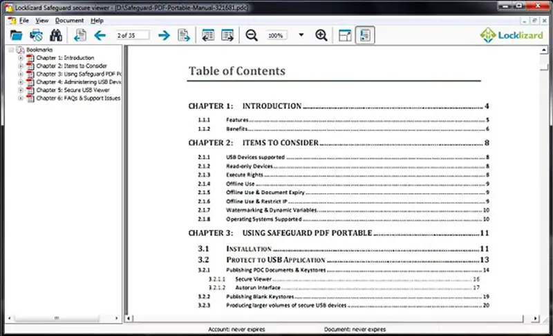Expand Chapter 3: Using Safeguard PDF bookmark

tap(21, 74)
